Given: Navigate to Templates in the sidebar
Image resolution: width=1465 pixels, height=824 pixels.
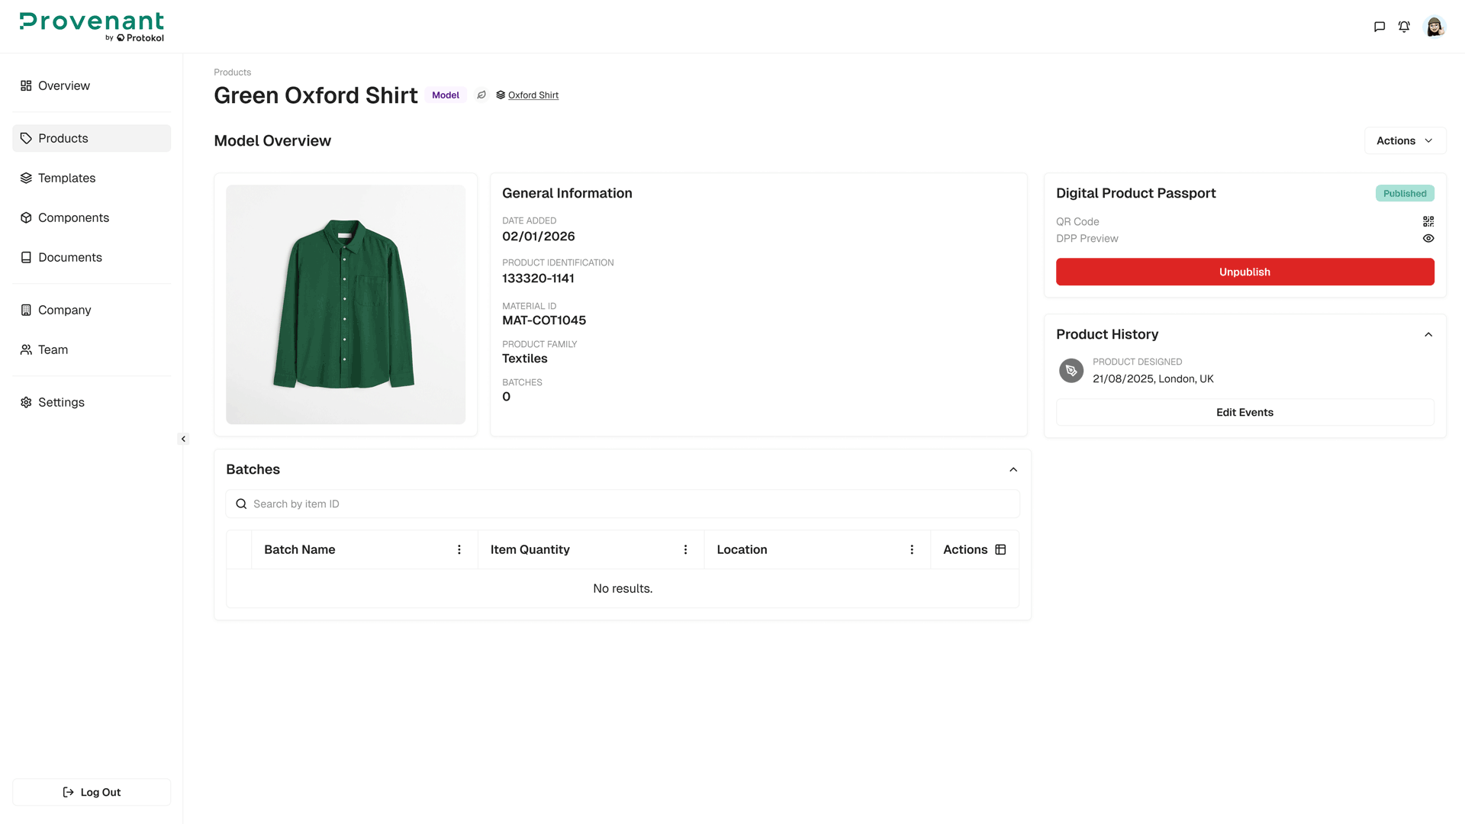Looking at the screenshot, I should 66,178.
